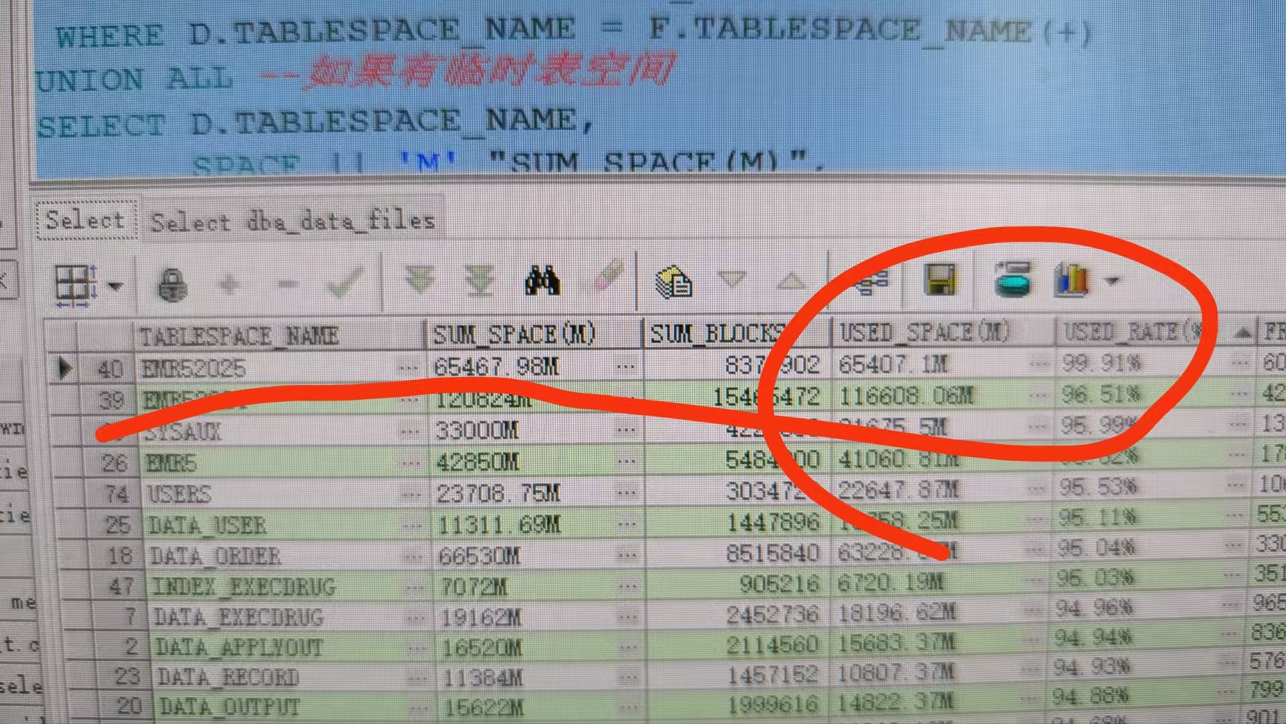Open dropdown arrow next to chart icon
This screenshot has height=724, width=1286.
point(1113,281)
